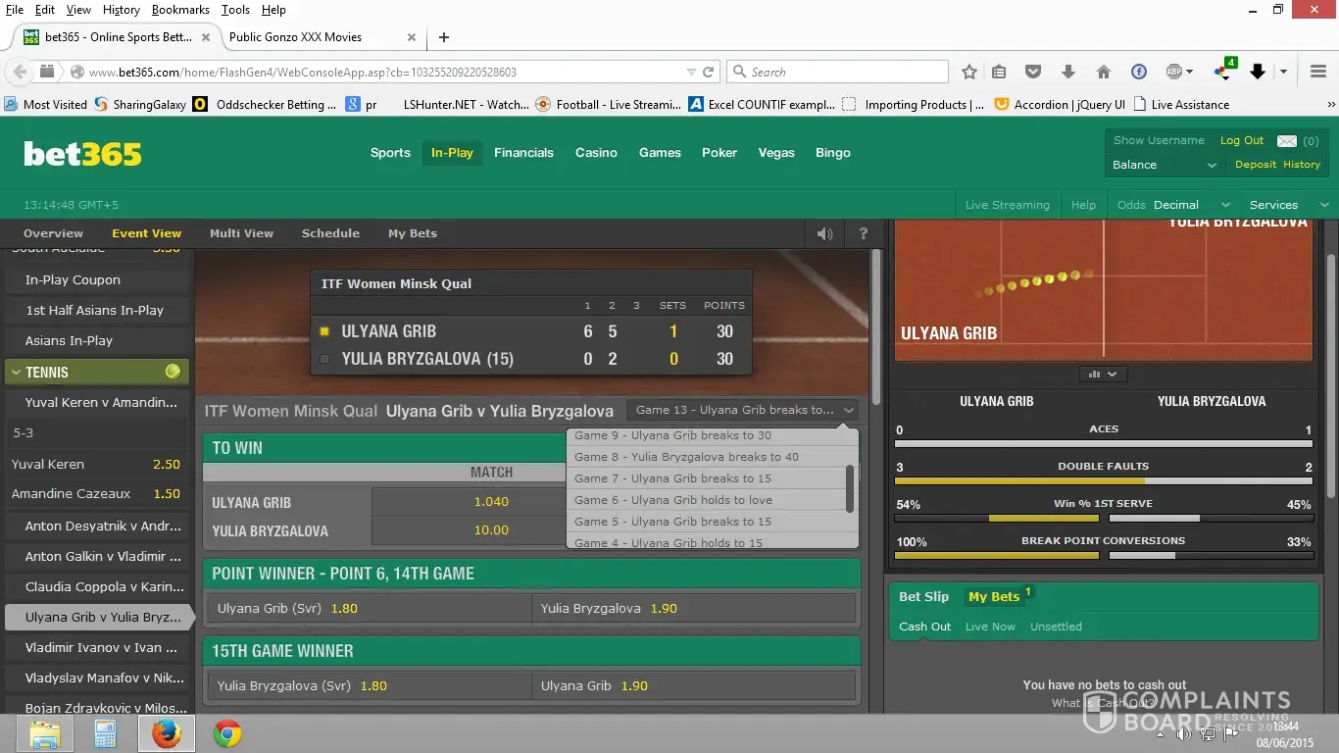Bet on Yulia Bryzgalova to win at 10.00
Screen dimensions: 1339x753
(x=491, y=530)
